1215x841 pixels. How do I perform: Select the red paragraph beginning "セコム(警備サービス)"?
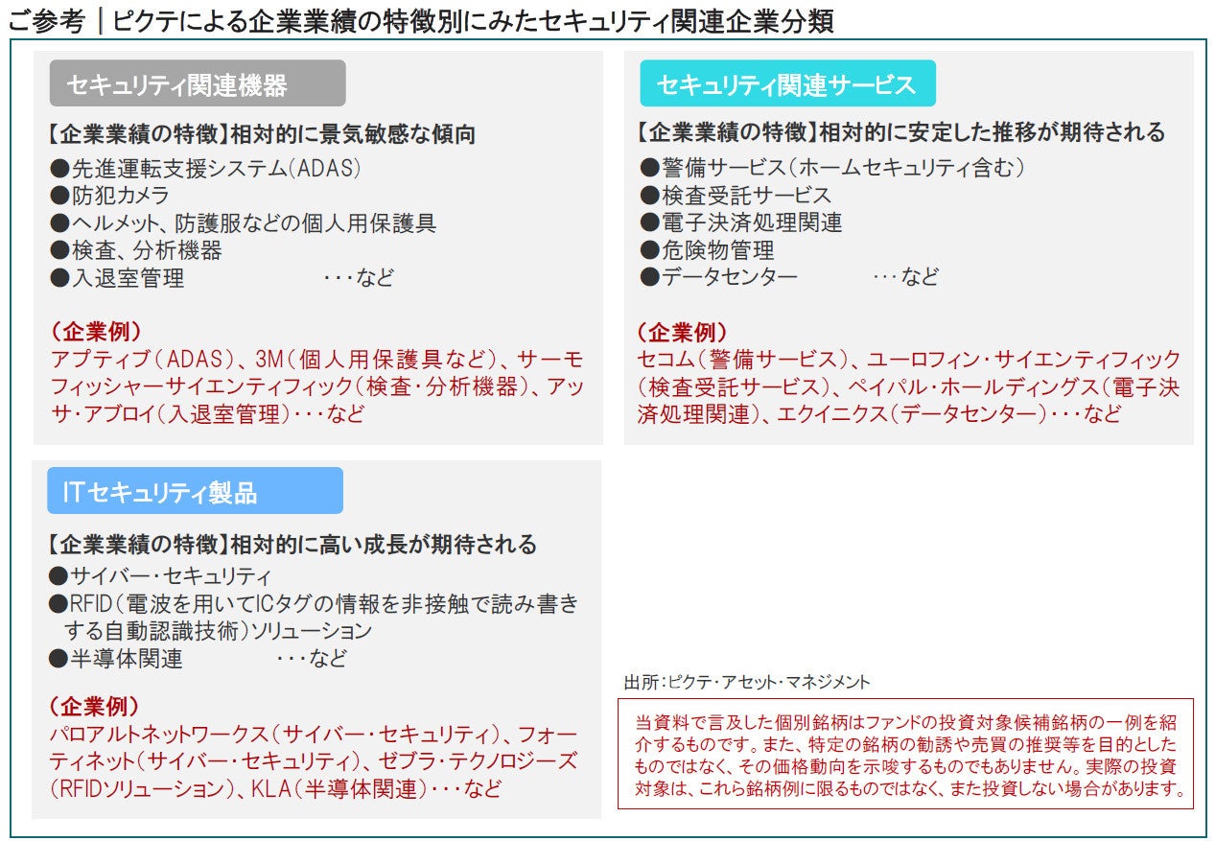pyautogui.click(x=908, y=386)
